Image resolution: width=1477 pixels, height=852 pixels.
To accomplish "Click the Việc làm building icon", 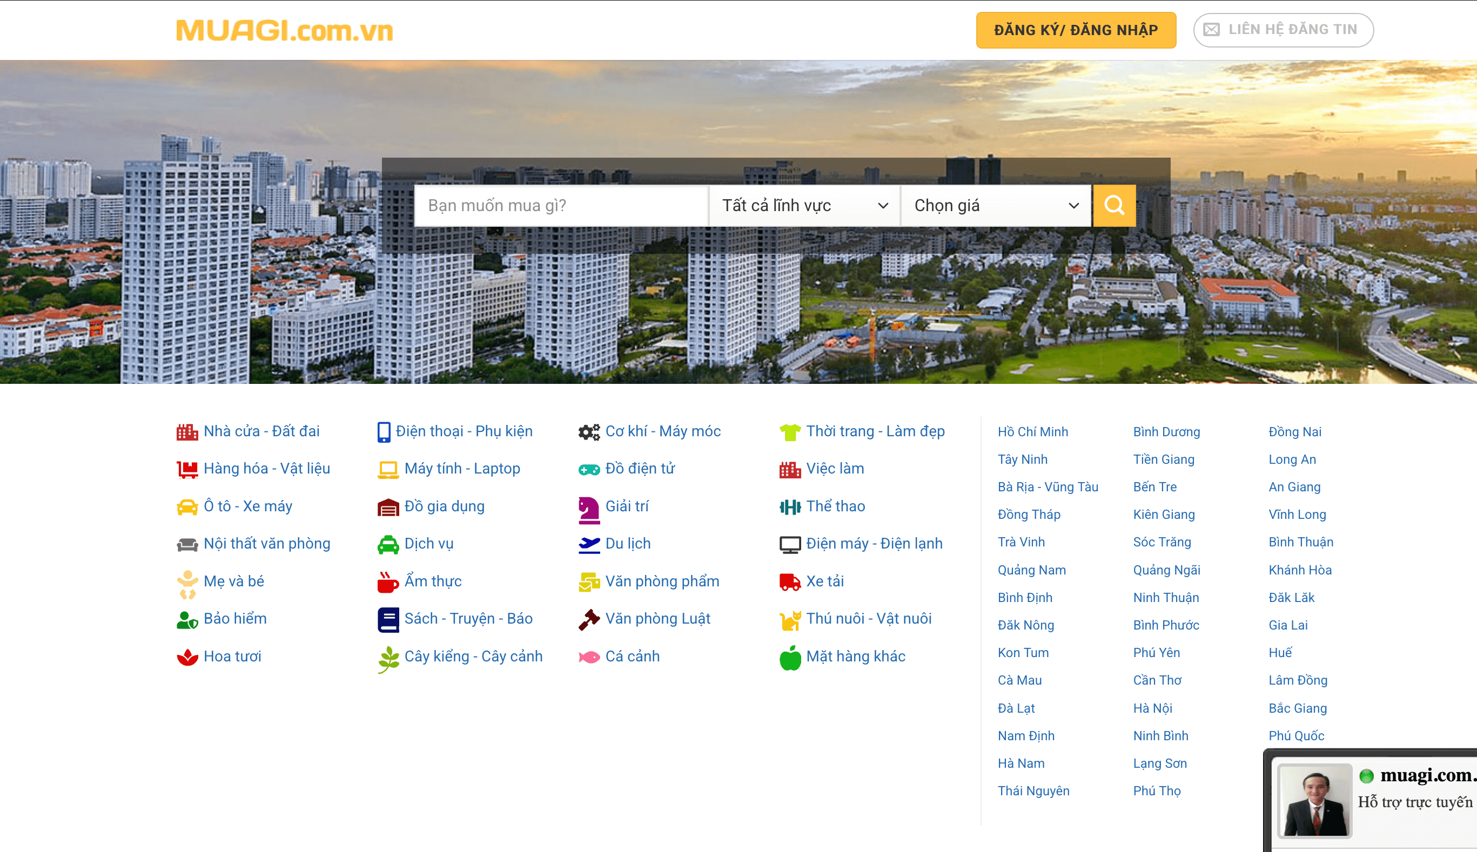I will [x=790, y=469].
